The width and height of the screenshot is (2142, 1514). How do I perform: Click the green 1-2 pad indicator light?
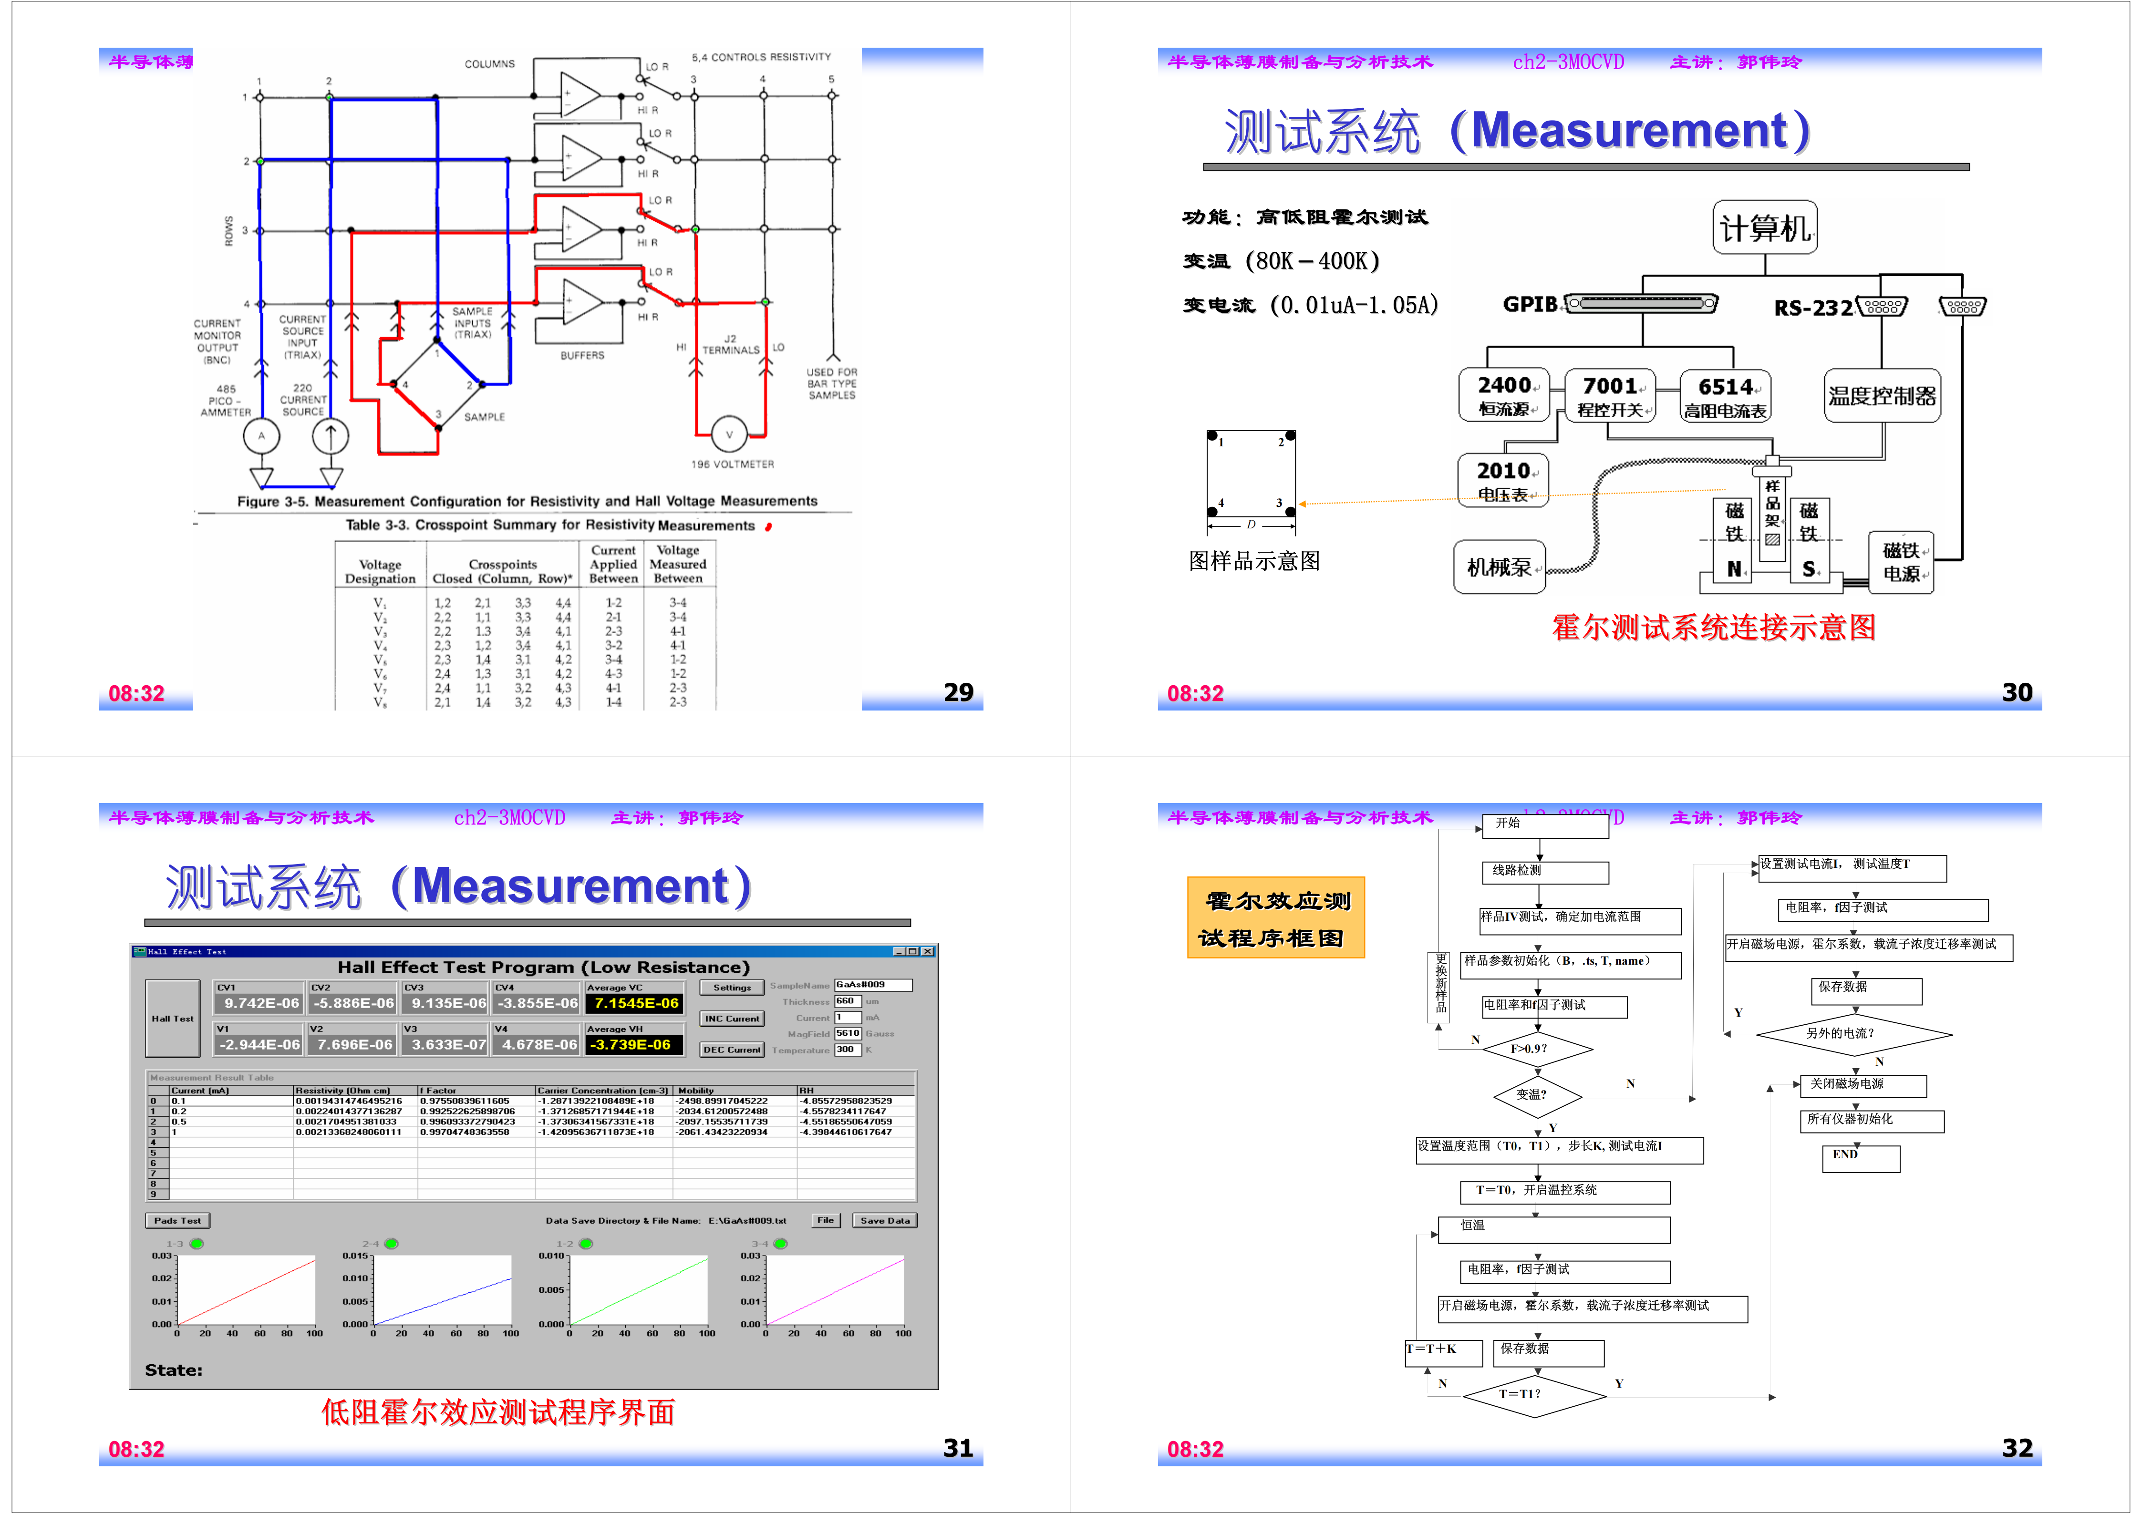pos(586,1244)
